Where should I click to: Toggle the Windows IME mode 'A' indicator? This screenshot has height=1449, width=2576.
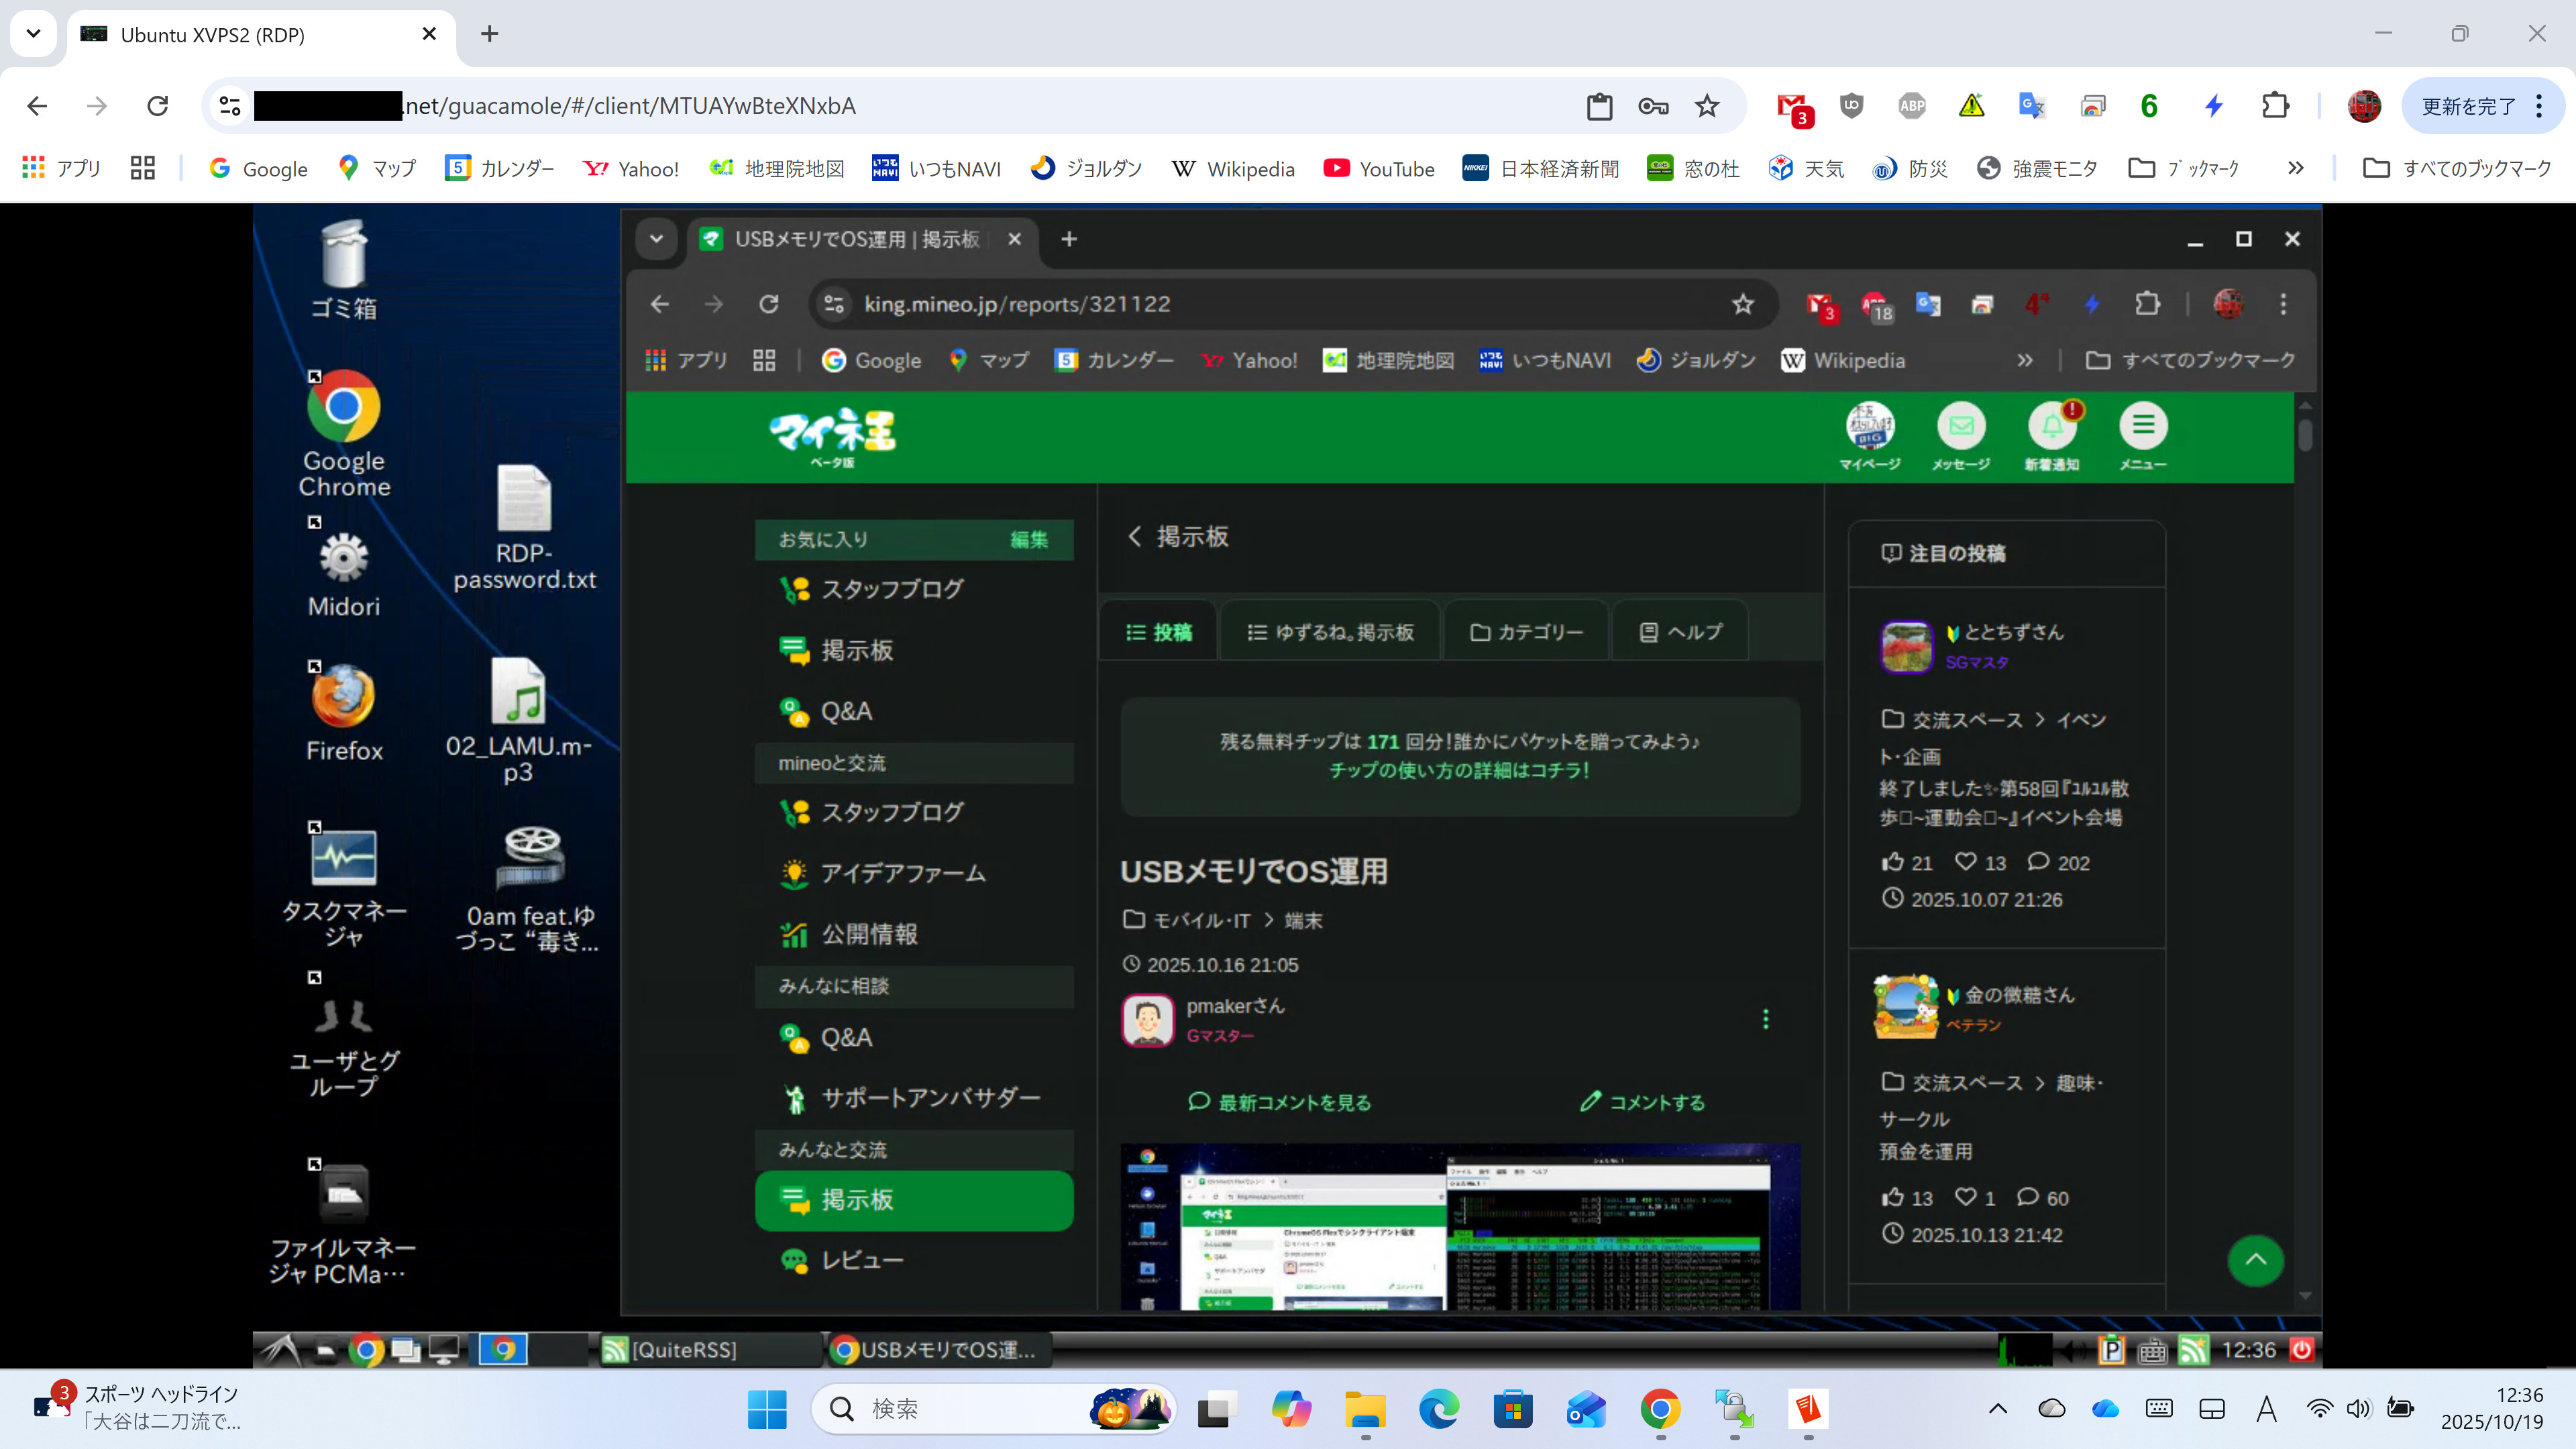point(2266,1408)
